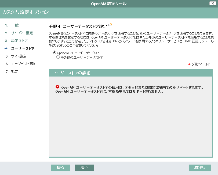Navigate to step 5 サイト設定
The width and height of the screenshot is (218, 175).
point(19,56)
